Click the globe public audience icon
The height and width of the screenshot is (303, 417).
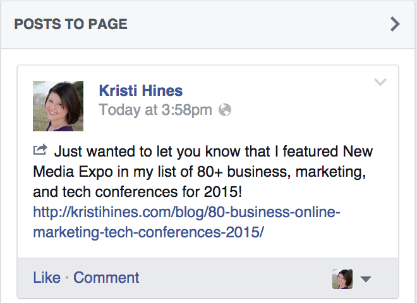point(225,110)
